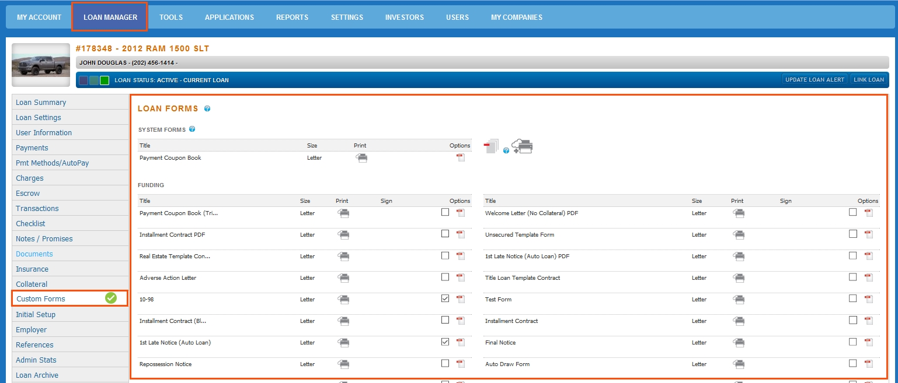898x383 pixels.
Task: Open PDF icon for Final Notice row
Action: pyautogui.click(x=869, y=342)
